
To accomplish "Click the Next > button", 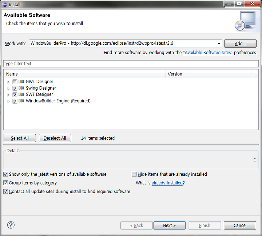I will click(x=170, y=225).
